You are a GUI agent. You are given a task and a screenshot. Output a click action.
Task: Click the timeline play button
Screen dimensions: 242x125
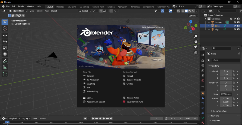click(x=104, y=118)
